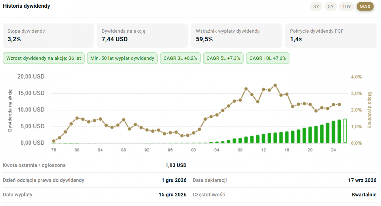Click the '10,00 USD' axis label
Screen dimensions: 381x206
click(x=31, y=110)
